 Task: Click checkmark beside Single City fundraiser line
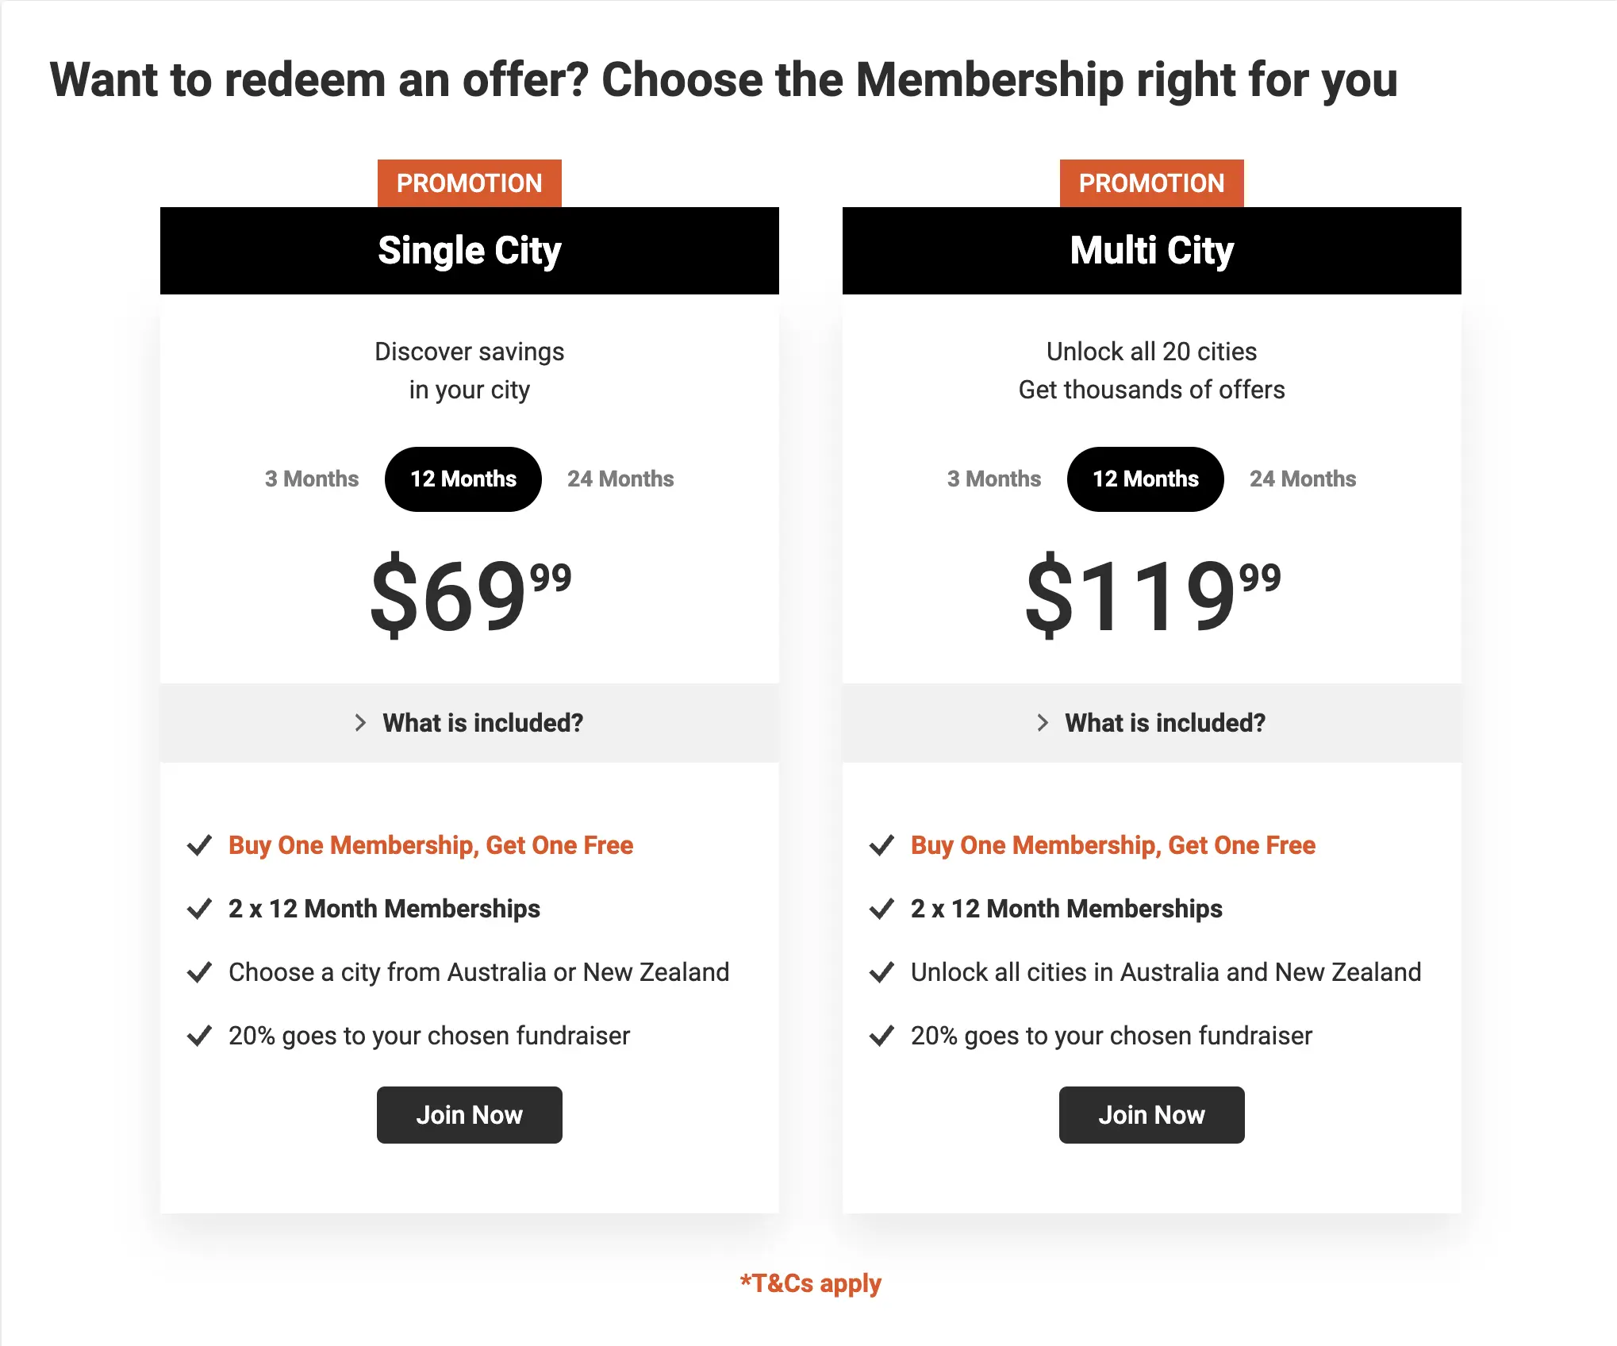(199, 1036)
